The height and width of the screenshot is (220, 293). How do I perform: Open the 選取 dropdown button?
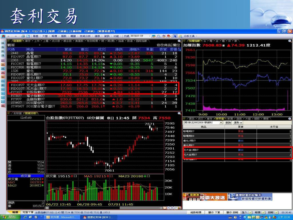coord(238,123)
